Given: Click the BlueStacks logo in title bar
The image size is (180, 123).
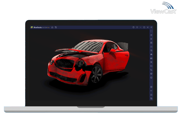Looking at the screenshot, I should [32, 27].
